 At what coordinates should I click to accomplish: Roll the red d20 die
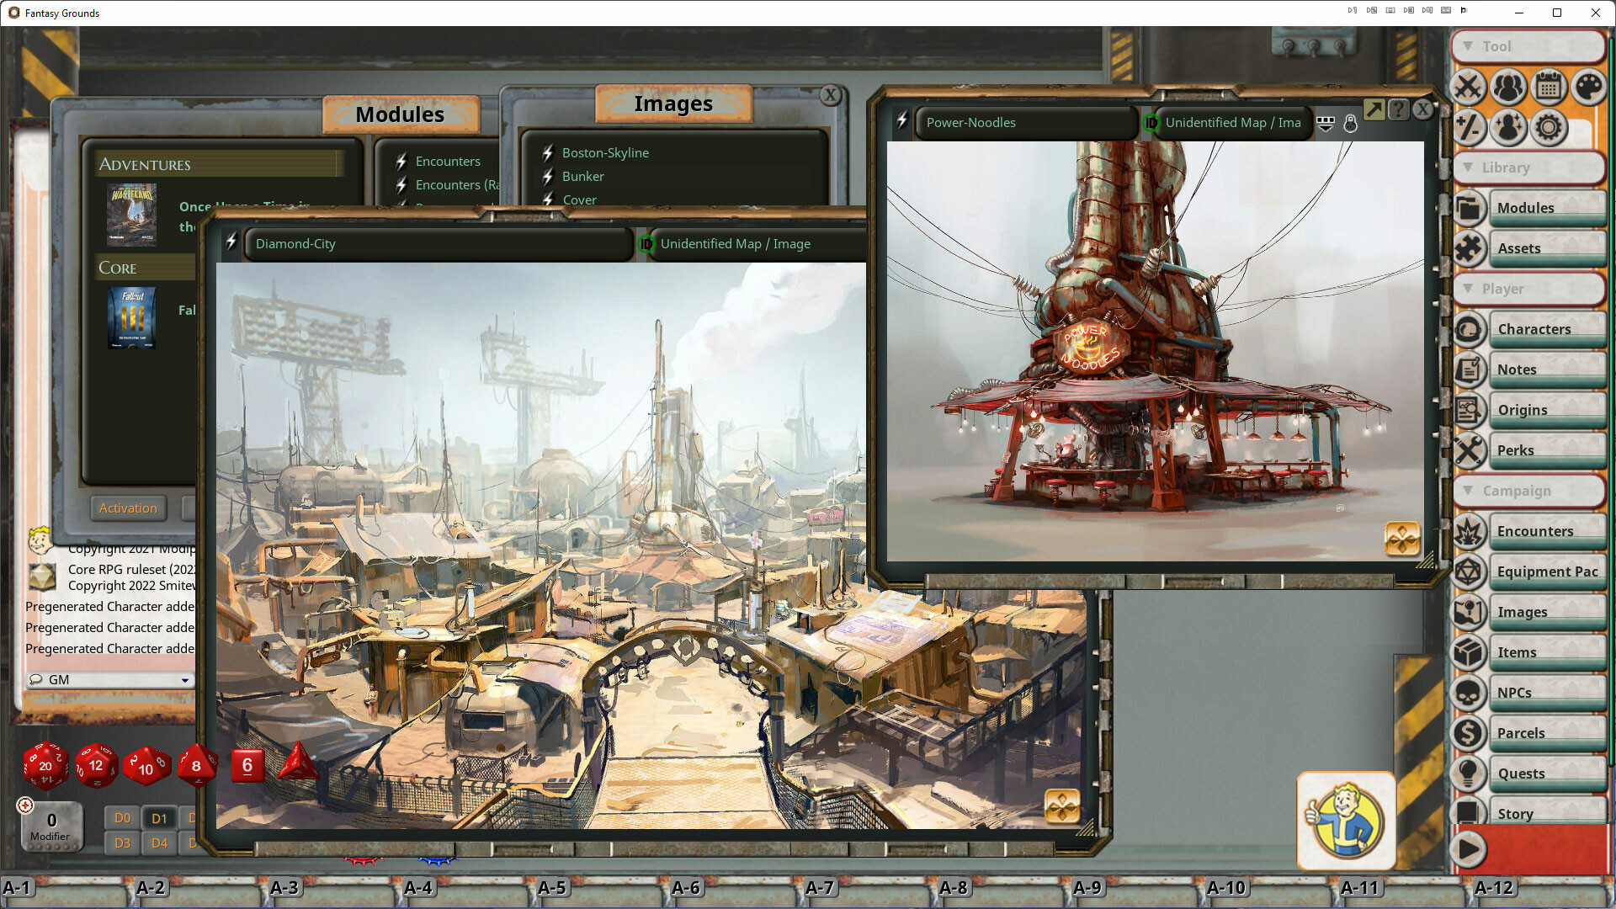pos(46,766)
